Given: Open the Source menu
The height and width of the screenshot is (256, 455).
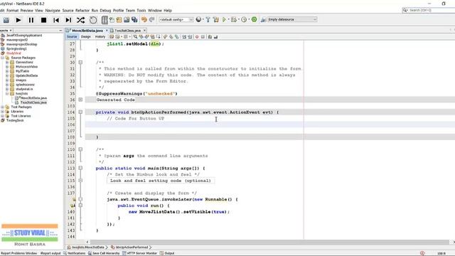Looking at the screenshot, I should pyautogui.click(x=68, y=11).
